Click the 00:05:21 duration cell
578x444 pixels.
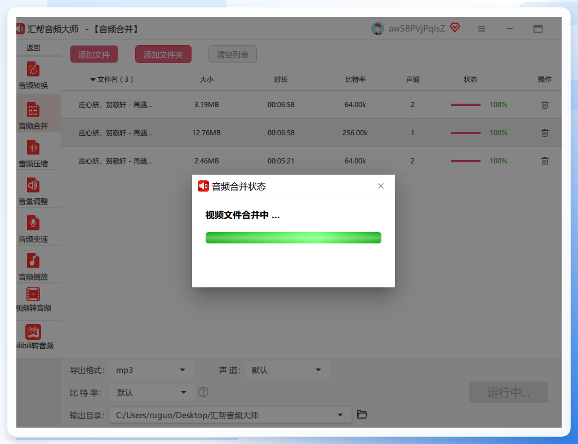[x=281, y=161]
